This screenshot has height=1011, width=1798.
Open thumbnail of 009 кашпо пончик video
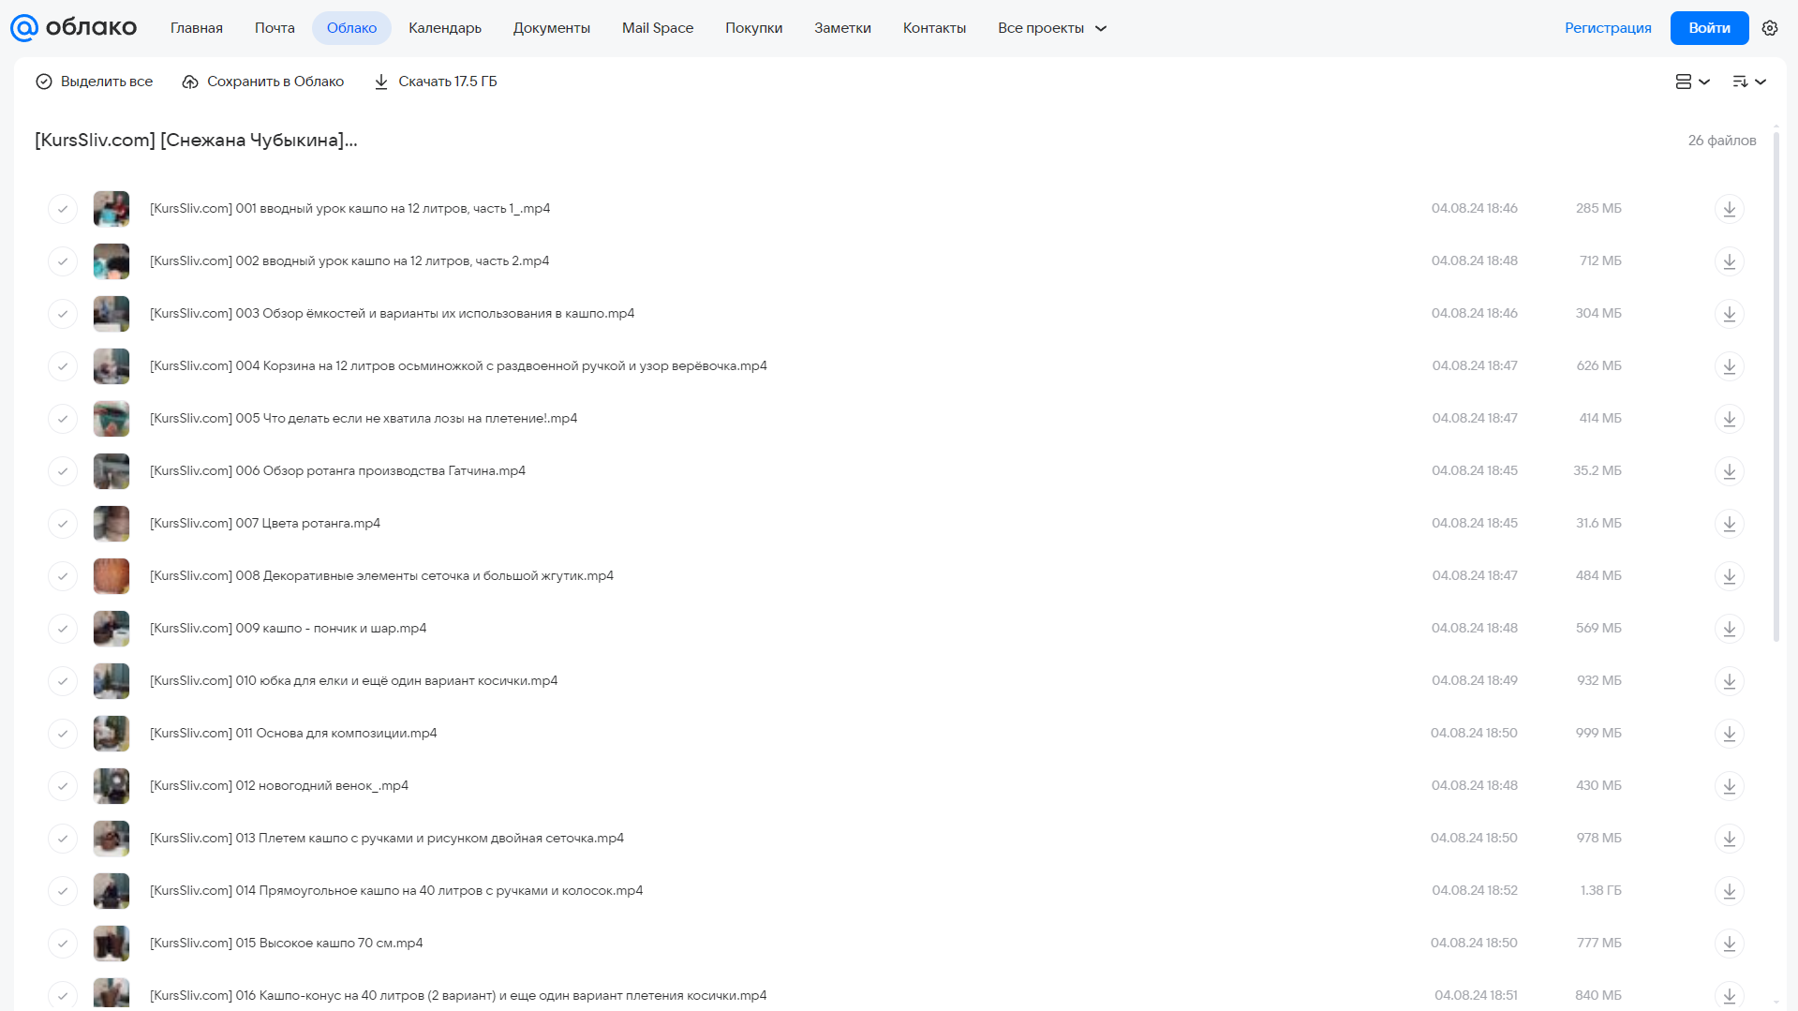(x=111, y=629)
